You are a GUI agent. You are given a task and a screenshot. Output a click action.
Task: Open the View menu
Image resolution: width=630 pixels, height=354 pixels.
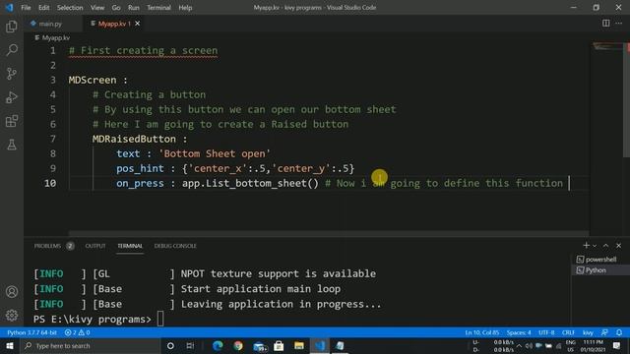97,7
